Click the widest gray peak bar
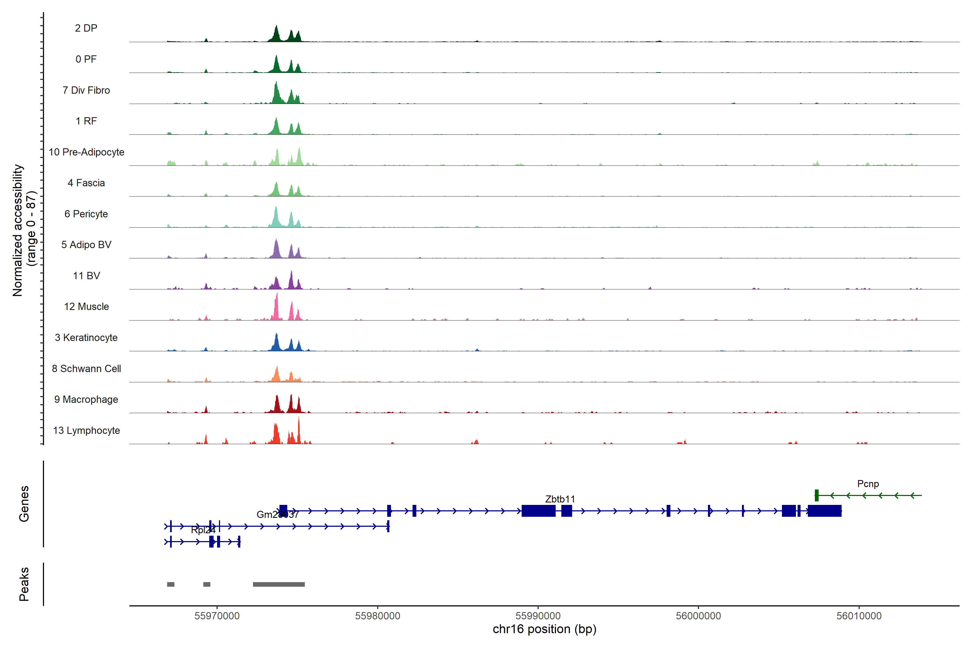The image size is (972, 648). (x=279, y=584)
